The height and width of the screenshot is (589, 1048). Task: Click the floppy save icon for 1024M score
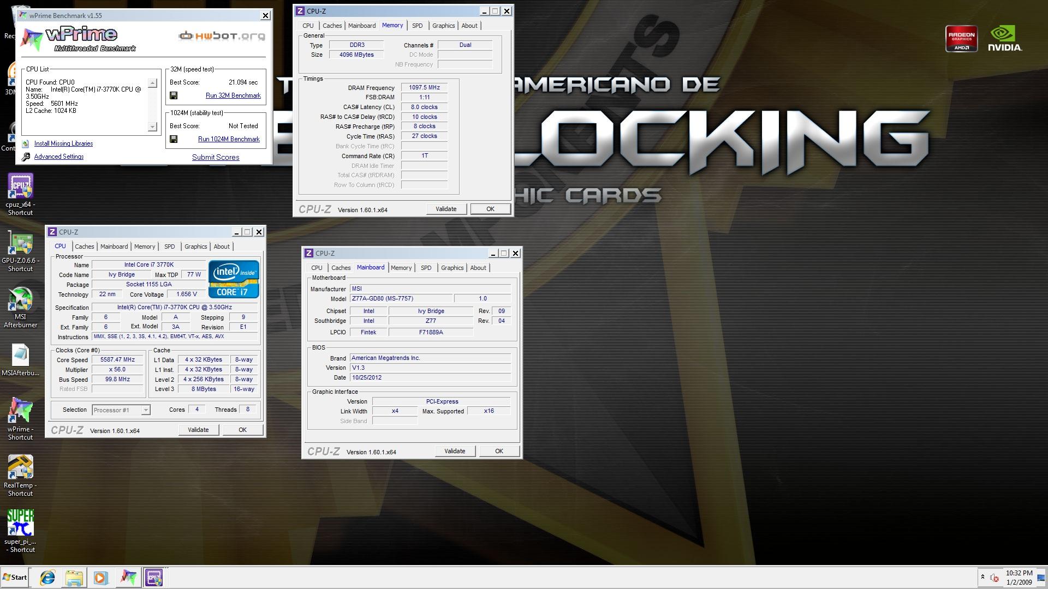174,139
